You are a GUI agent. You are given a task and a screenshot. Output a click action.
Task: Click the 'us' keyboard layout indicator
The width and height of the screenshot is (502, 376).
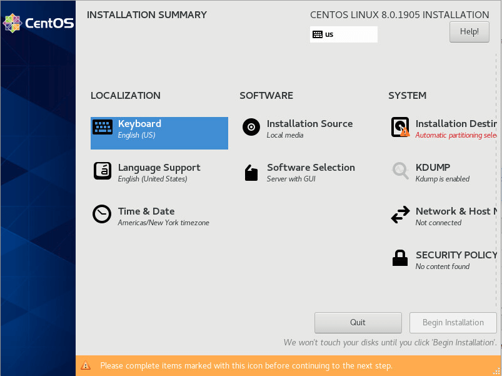point(343,34)
